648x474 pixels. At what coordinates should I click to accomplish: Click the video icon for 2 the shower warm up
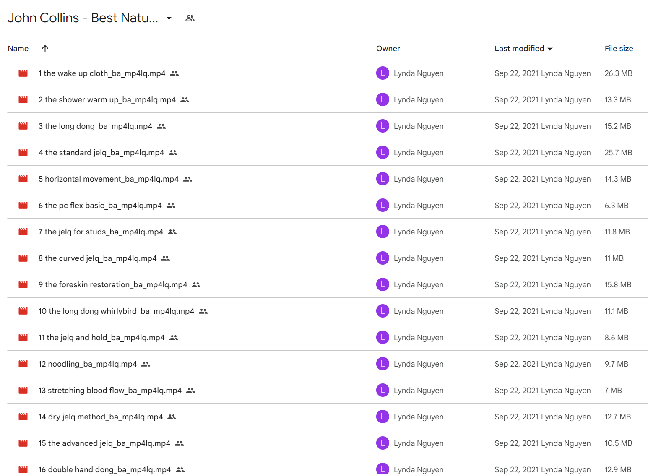coord(23,100)
